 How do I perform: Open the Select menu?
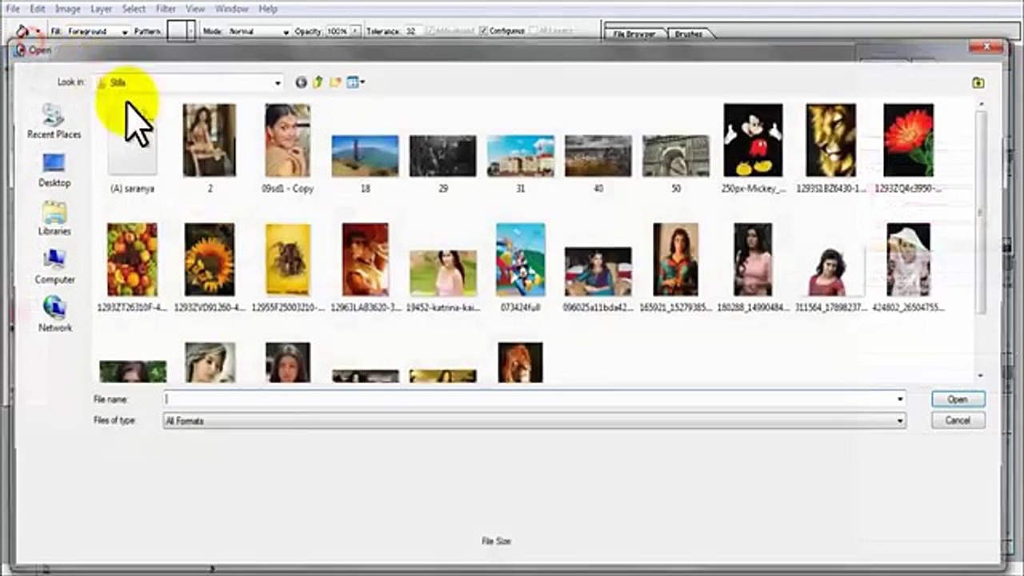pos(134,9)
